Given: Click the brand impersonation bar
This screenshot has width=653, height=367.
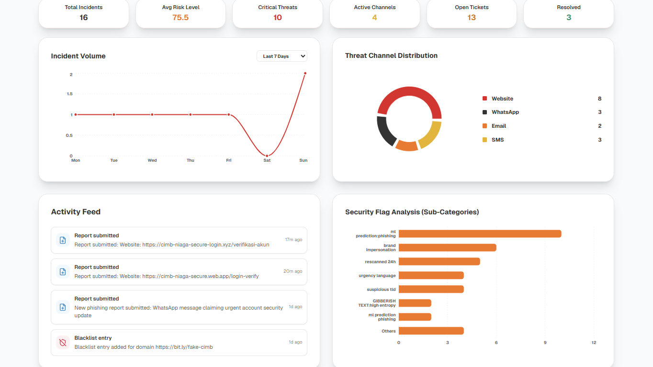Looking at the screenshot, I should pyautogui.click(x=447, y=247).
